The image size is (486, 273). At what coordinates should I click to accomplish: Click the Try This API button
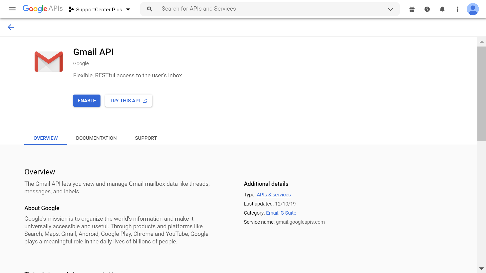pyautogui.click(x=128, y=101)
